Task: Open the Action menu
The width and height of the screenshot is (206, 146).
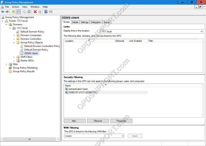Action: 16,7
